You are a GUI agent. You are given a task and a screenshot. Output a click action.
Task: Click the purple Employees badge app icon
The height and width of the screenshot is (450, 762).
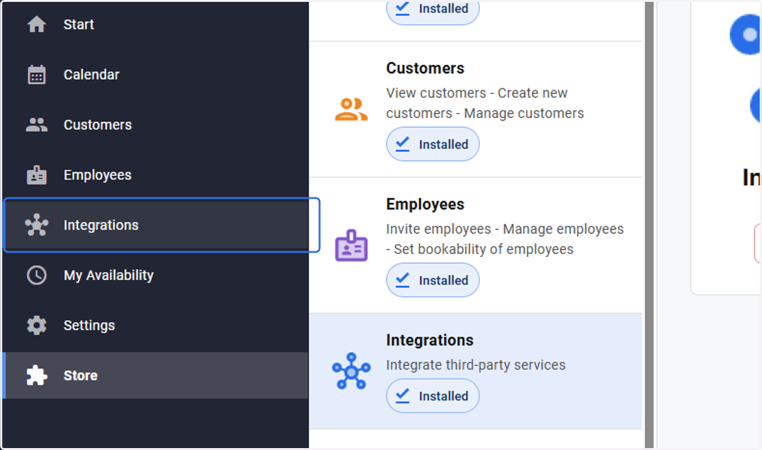351,246
